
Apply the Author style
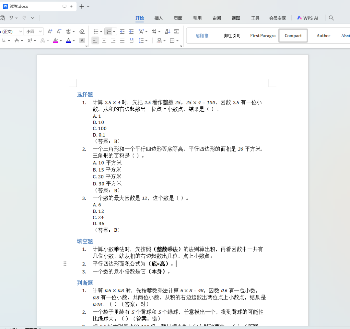pyautogui.click(x=323, y=36)
